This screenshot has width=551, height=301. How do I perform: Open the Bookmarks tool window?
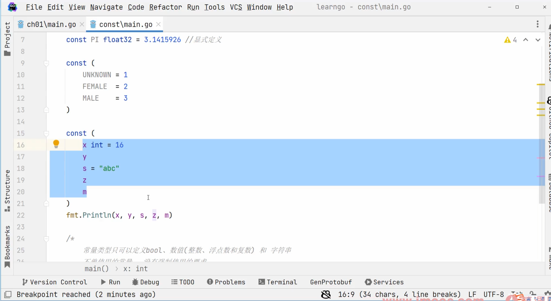click(x=7, y=247)
